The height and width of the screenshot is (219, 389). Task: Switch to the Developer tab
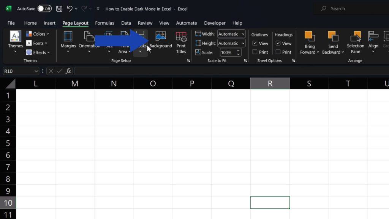pos(215,23)
